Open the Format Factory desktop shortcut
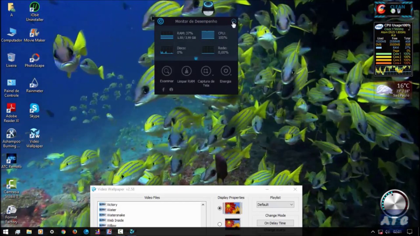This screenshot has height=236, width=420. 11,214
